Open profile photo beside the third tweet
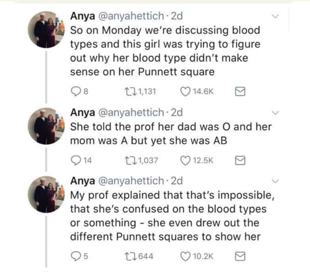The width and height of the screenshot is (310, 272). click(45, 194)
